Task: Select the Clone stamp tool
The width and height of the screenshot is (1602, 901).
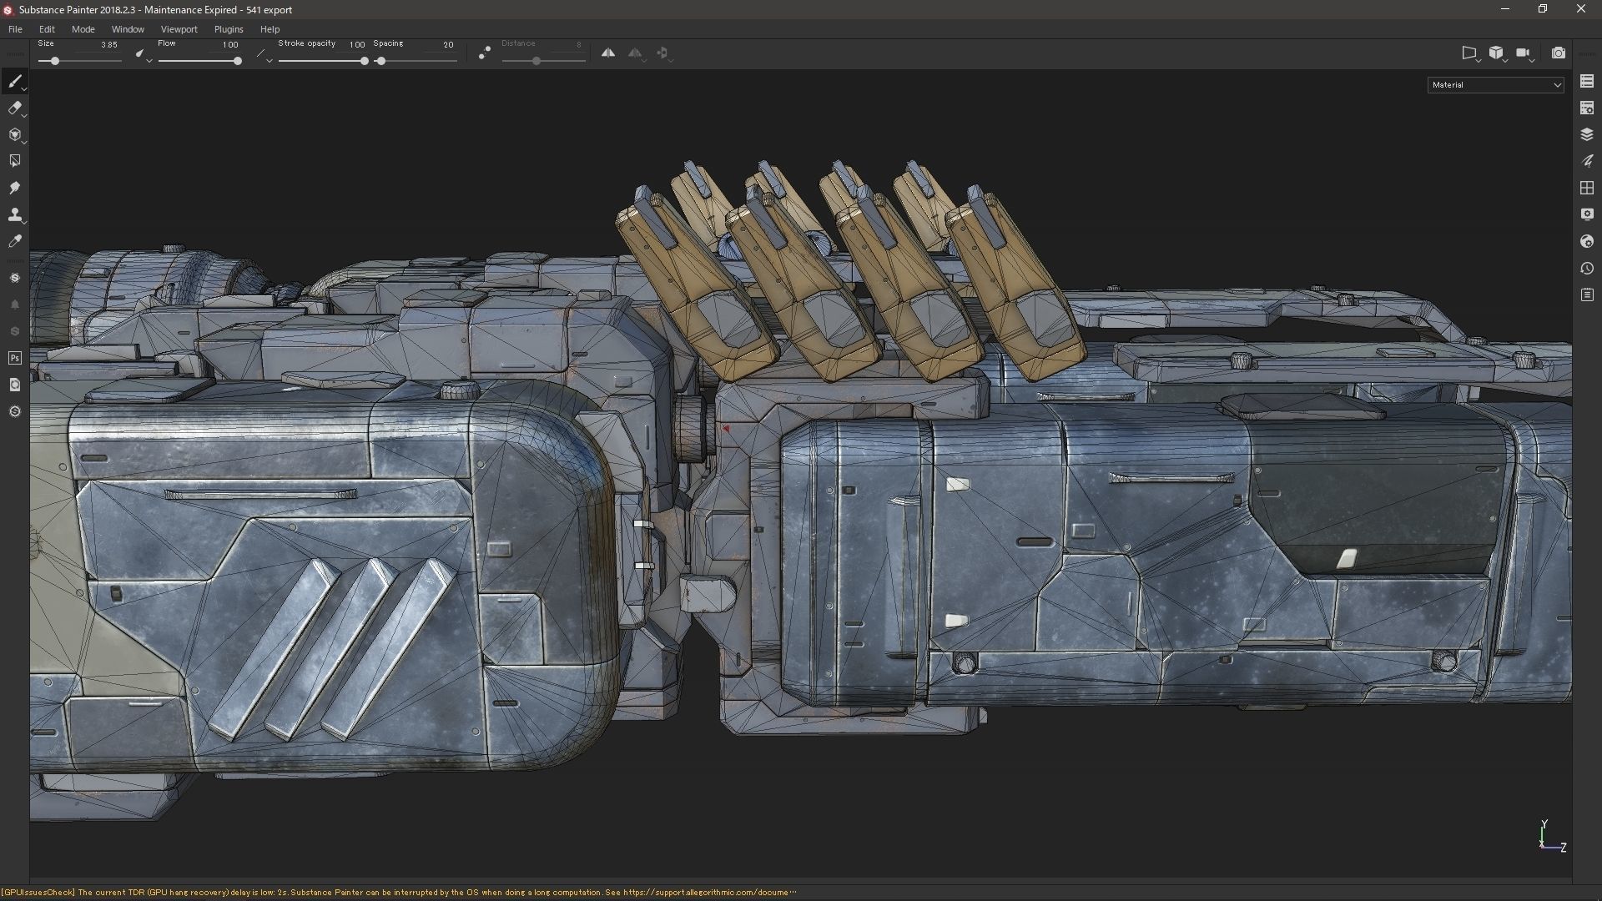Action: 13,214
